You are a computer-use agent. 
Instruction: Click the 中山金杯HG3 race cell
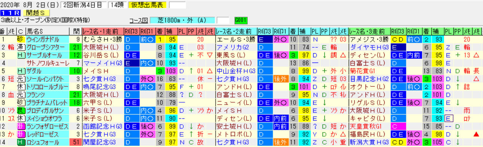click(236, 71)
